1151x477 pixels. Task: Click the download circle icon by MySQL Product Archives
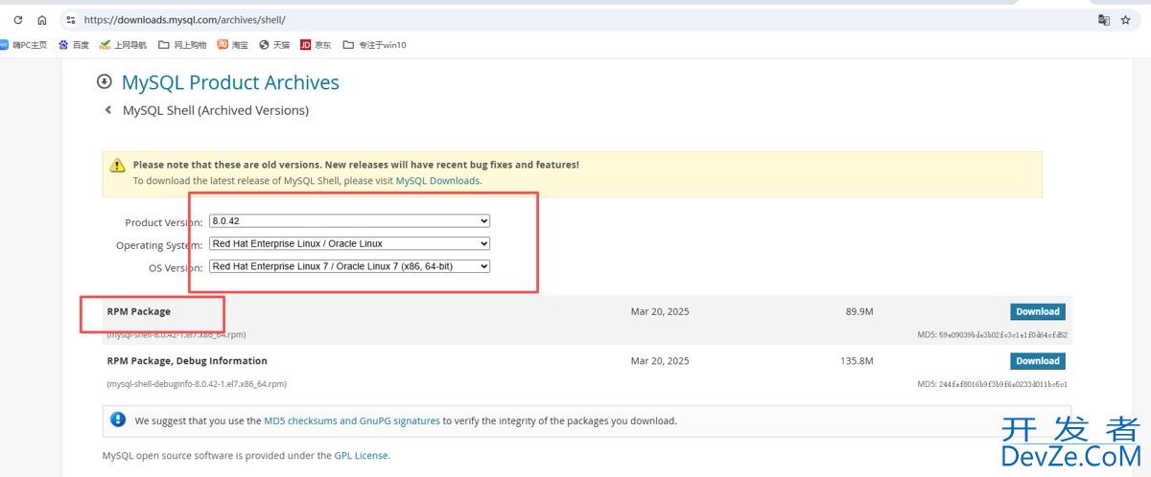point(105,82)
